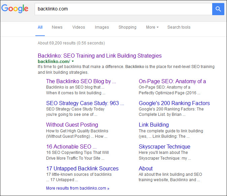The height and width of the screenshot is (196, 227).
Task: Click the search box containing backlinko.com
Action: point(123,9)
